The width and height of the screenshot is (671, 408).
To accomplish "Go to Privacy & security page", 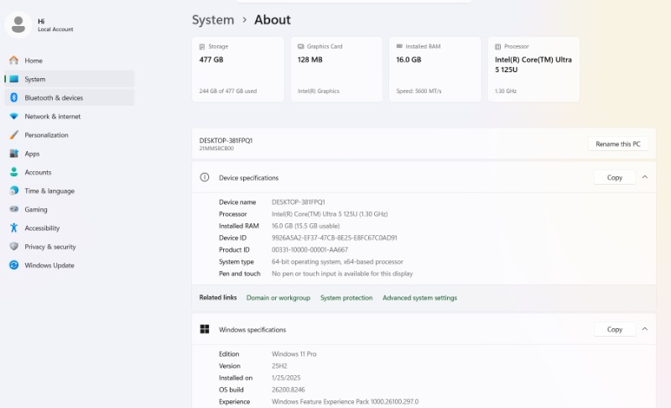I will point(50,247).
